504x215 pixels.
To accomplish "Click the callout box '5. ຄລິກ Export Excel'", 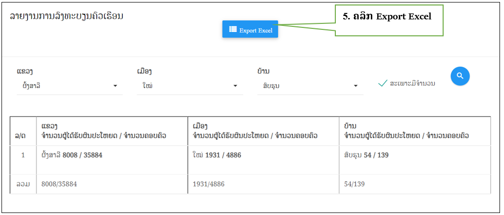I will tap(389, 20).
